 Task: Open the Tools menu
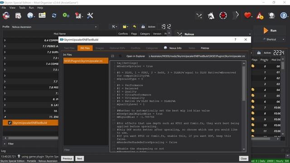[x=22, y=8]
